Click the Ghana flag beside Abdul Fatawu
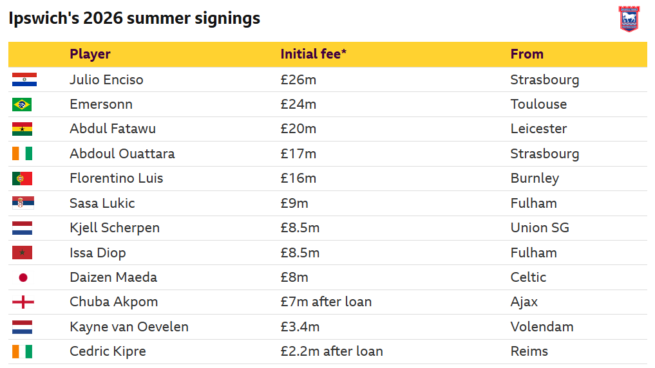Viewport: 655px width, 368px height. tap(22, 129)
